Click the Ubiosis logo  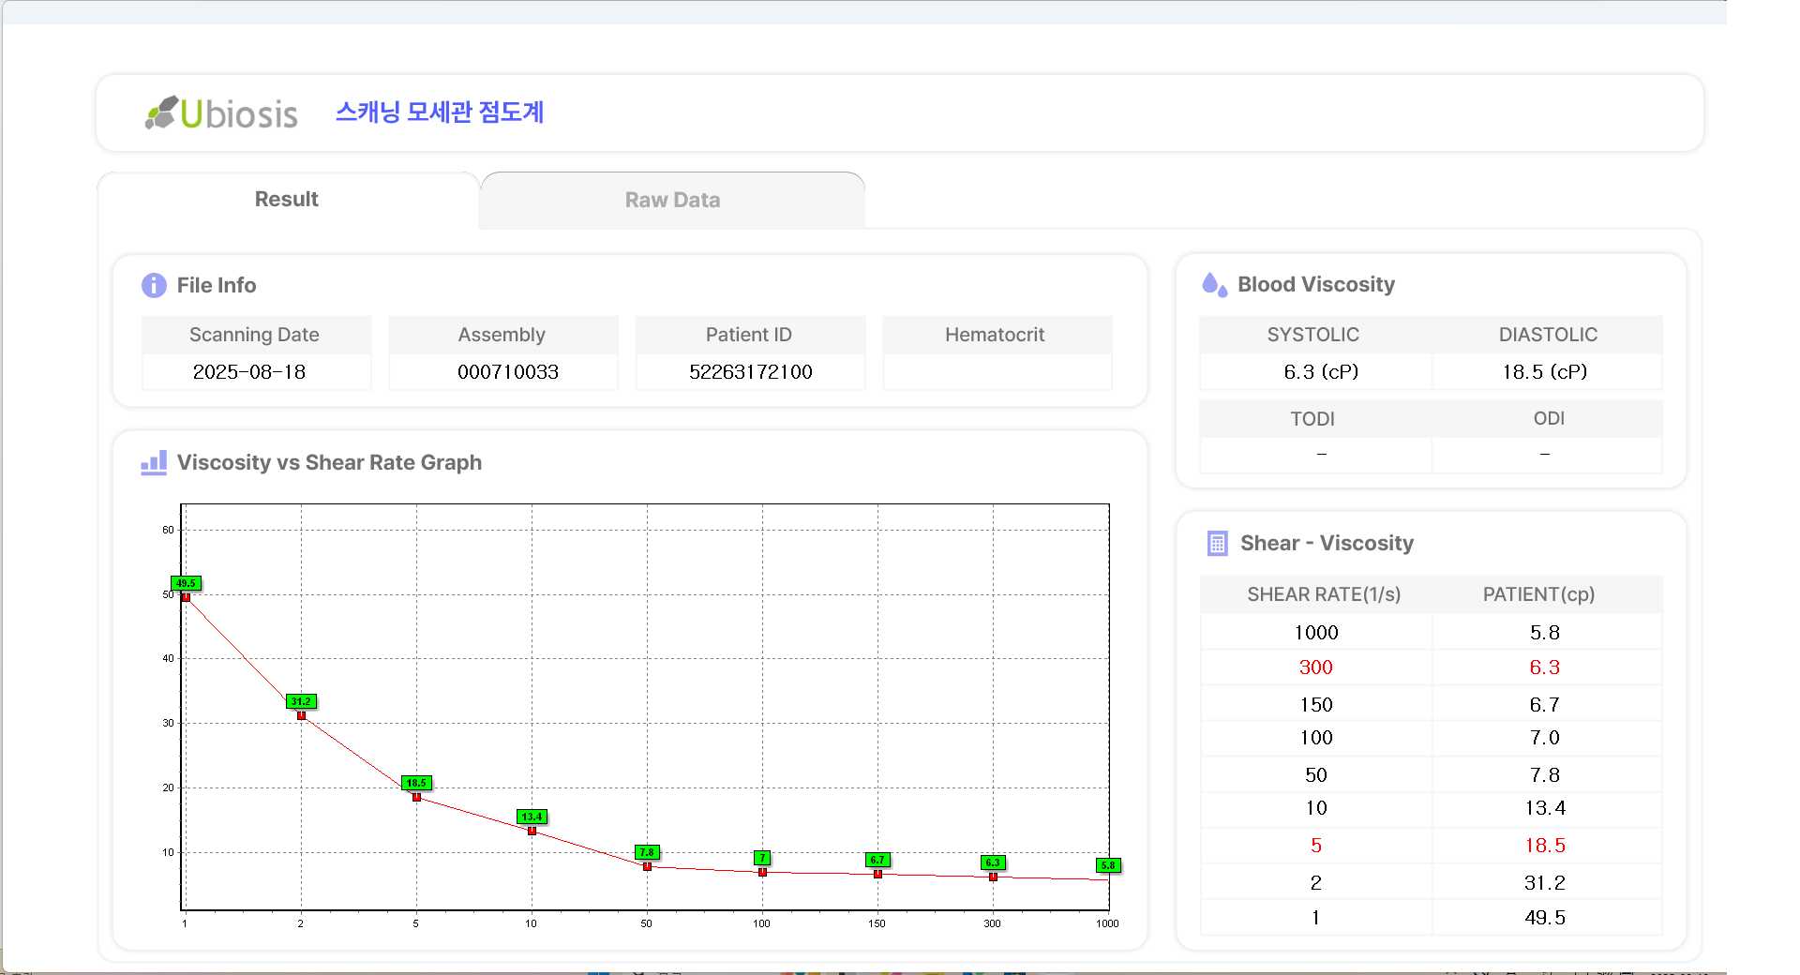coord(221,113)
